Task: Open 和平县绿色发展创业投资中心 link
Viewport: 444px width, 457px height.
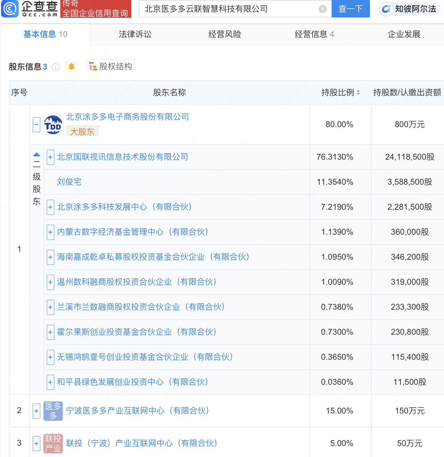Action: 133,382
